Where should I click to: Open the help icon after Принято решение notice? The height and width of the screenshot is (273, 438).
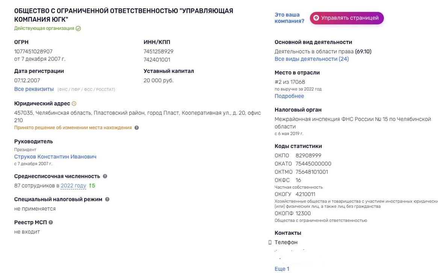[137, 128]
